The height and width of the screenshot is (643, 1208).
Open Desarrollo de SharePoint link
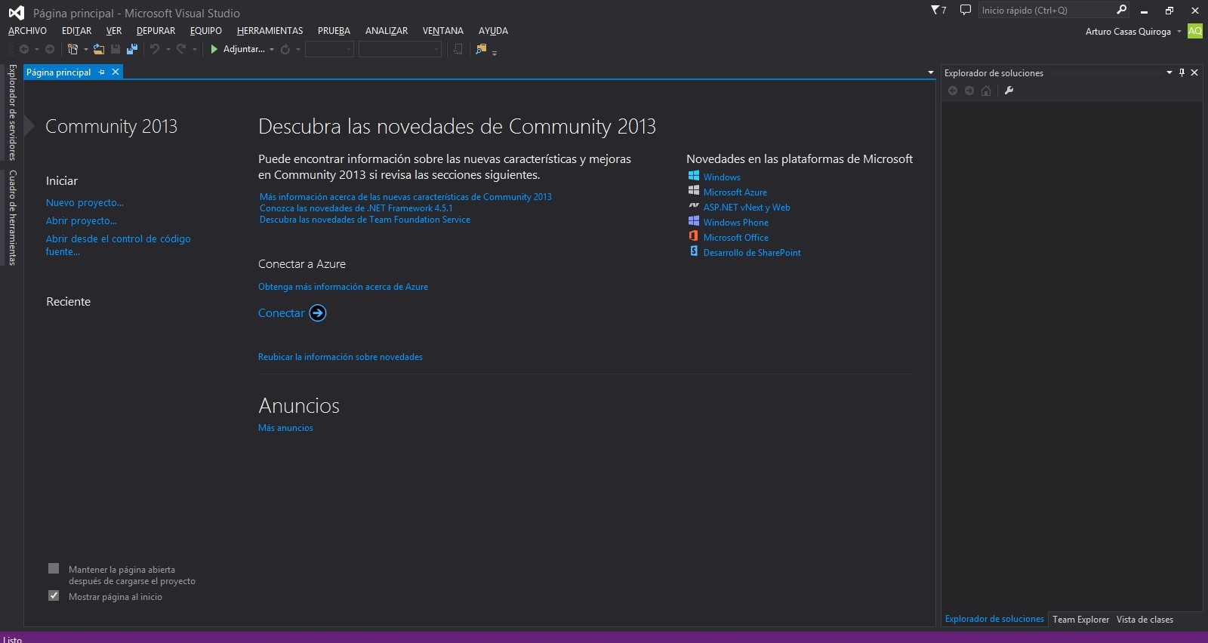click(x=752, y=253)
